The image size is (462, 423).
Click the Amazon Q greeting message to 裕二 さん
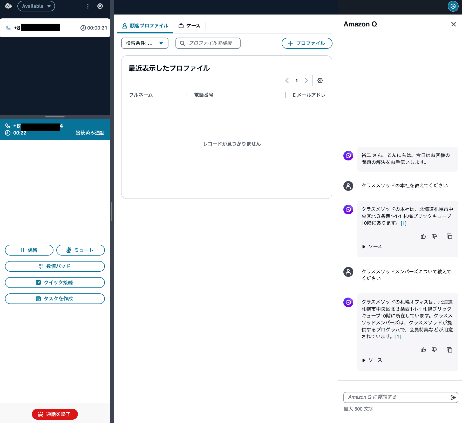click(408, 159)
